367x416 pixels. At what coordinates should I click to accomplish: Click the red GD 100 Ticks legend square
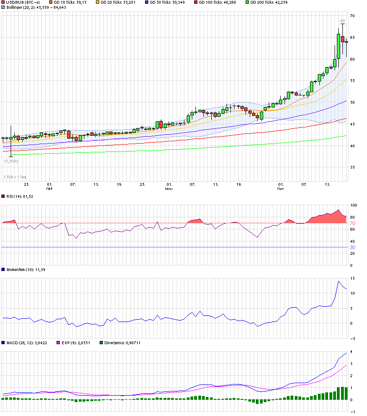[x=195, y=2]
